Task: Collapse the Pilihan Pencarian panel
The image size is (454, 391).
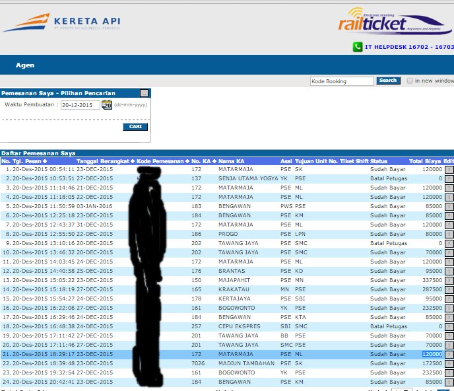Action: (144, 93)
